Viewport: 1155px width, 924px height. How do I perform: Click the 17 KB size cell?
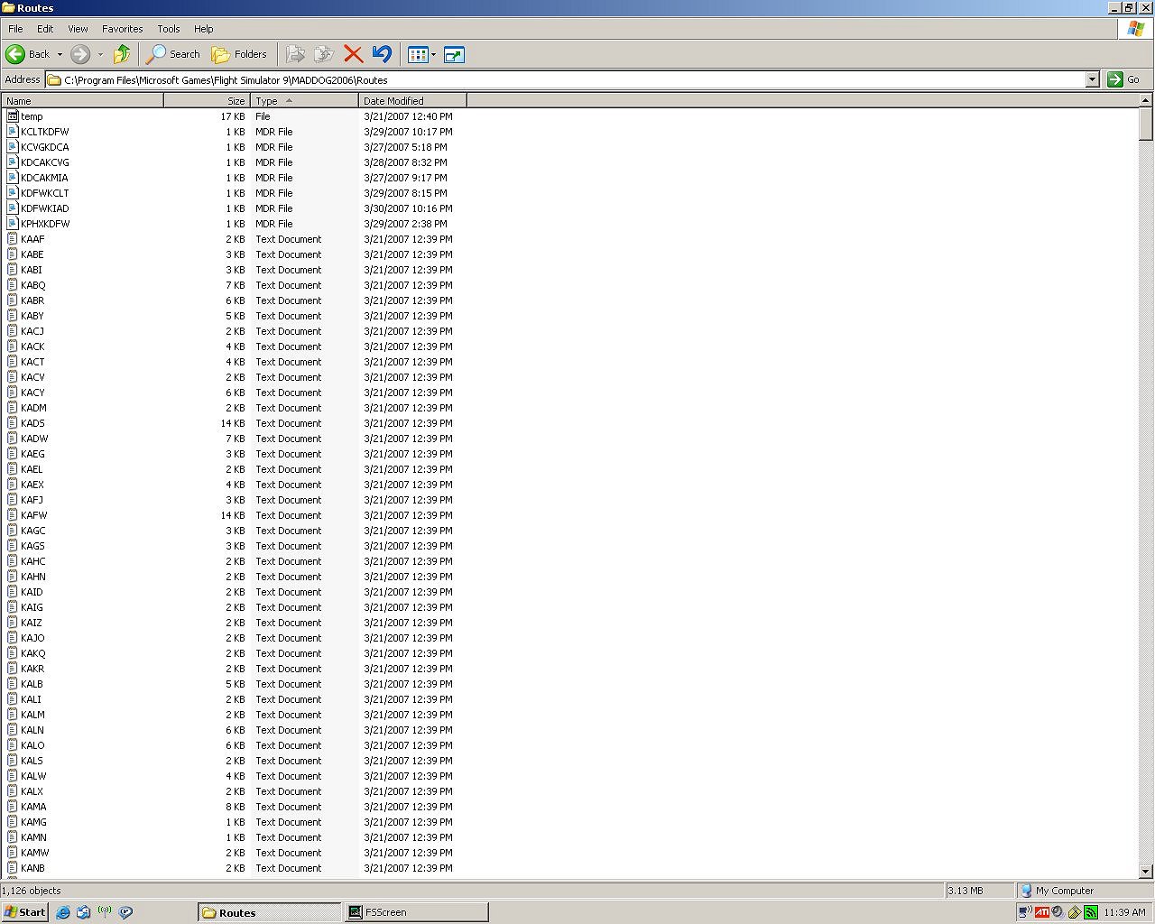(x=233, y=116)
